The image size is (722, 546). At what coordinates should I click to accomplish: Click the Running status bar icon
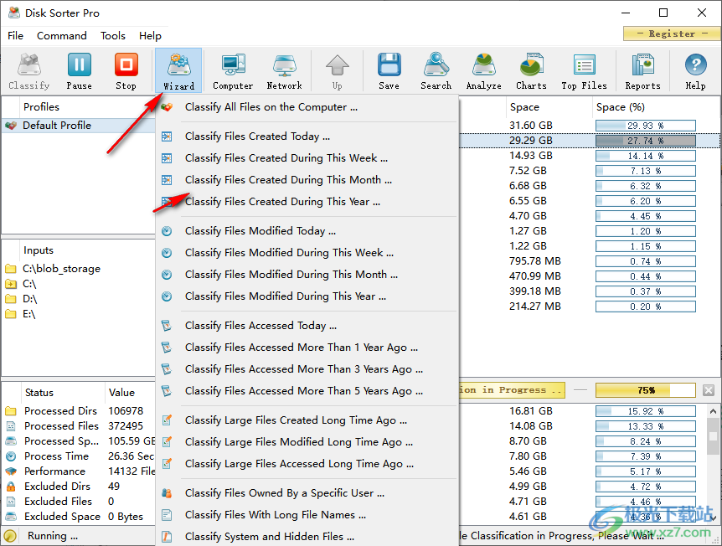click(10, 536)
